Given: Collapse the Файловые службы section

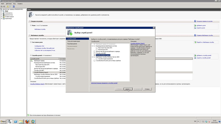Looking at the screenshot, I should (x=30, y=35).
